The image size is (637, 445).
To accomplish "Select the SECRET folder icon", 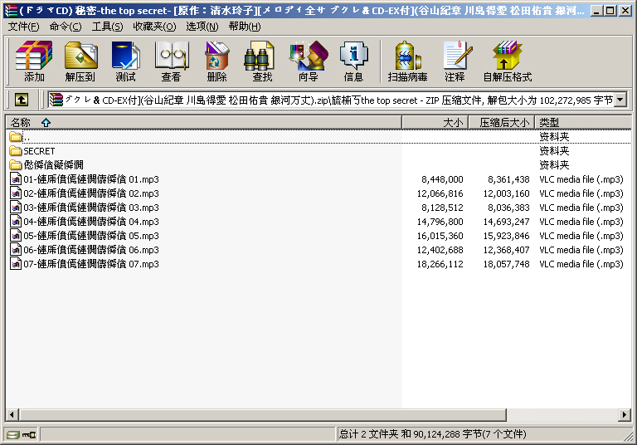I will pos(16,151).
